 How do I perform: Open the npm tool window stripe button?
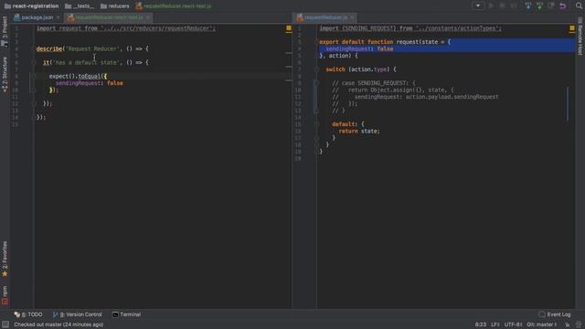click(x=5, y=295)
